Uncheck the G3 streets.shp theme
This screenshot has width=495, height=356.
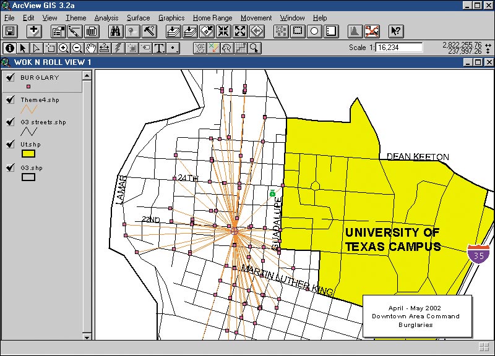11,122
